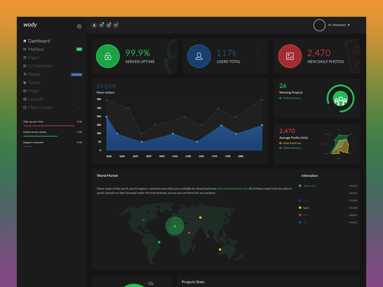383x287 pixels.
Task: Click the yellow Egypt legend dot
Action: coord(300,208)
